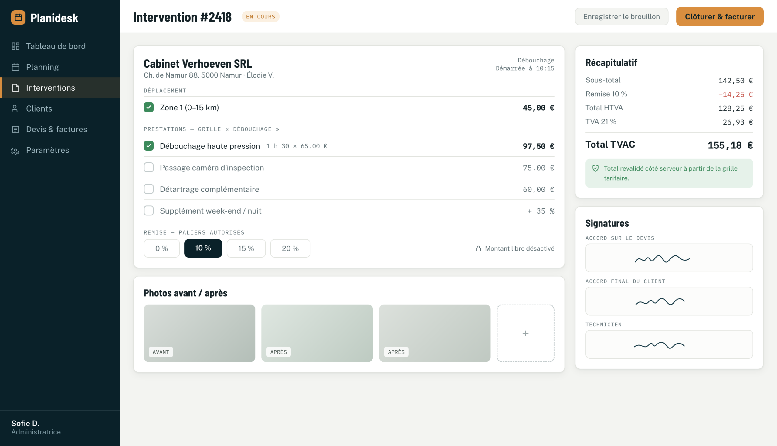This screenshot has width=777, height=446.
Task: Click the Accord final du client signature box
Action: (x=669, y=301)
